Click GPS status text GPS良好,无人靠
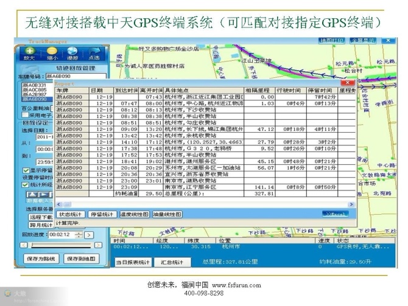The height and width of the screenshot is (306, 408). pyautogui.click(x=363, y=247)
